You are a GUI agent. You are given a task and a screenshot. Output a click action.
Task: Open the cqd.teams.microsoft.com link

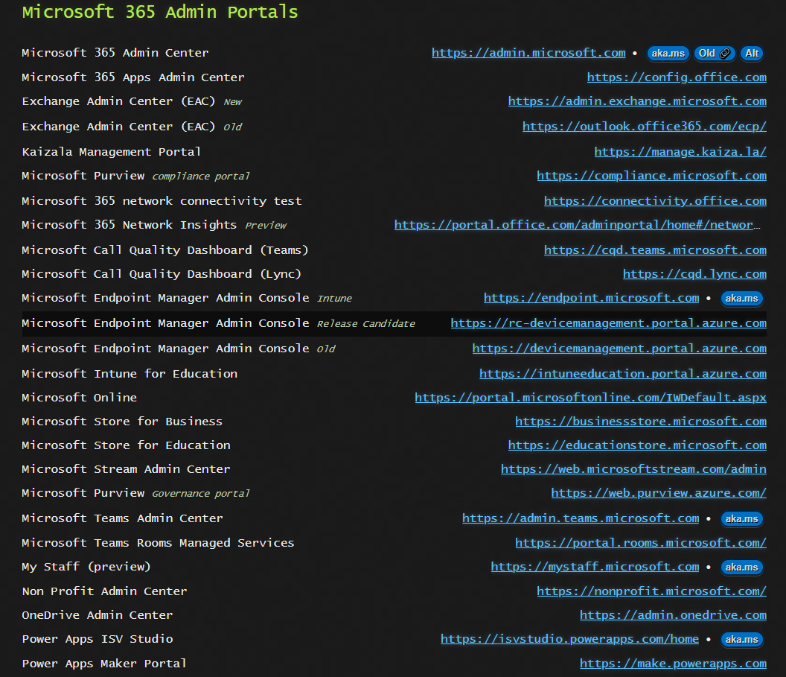pos(655,249)
